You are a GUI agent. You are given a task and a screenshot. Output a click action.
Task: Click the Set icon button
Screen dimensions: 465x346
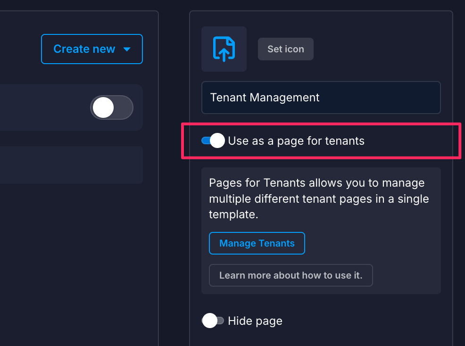pyautogui.click(x=286, y=49)
